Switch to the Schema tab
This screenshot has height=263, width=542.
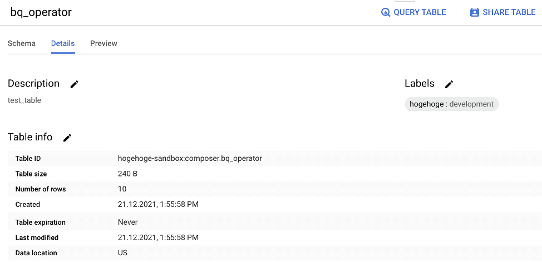22,43
